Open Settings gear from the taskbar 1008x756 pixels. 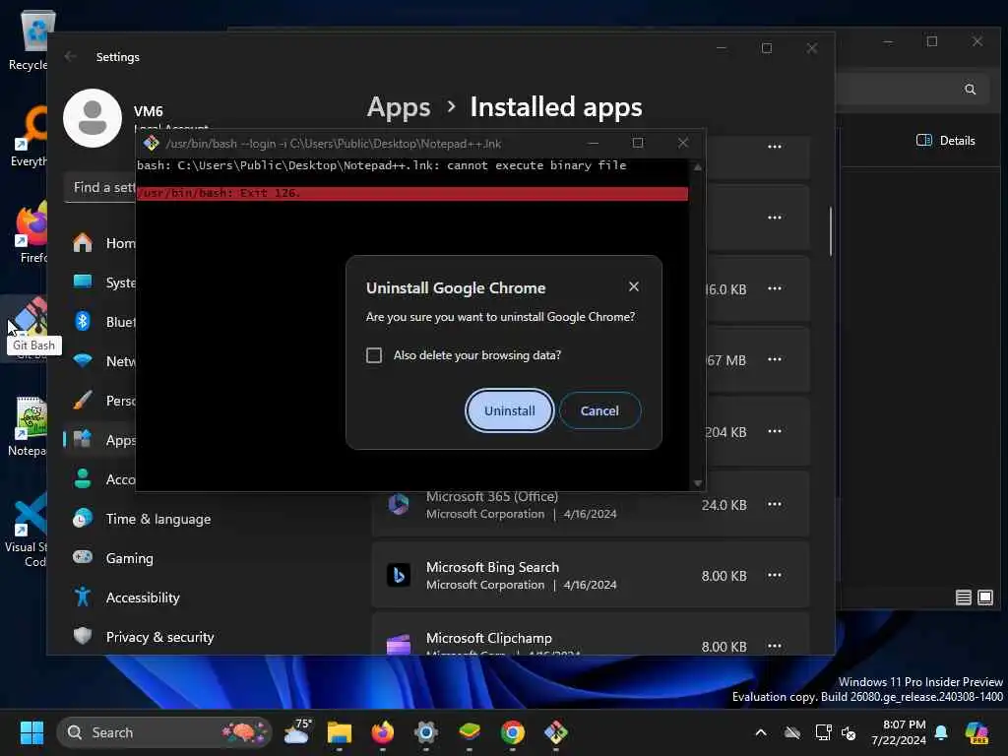point(425,732)
